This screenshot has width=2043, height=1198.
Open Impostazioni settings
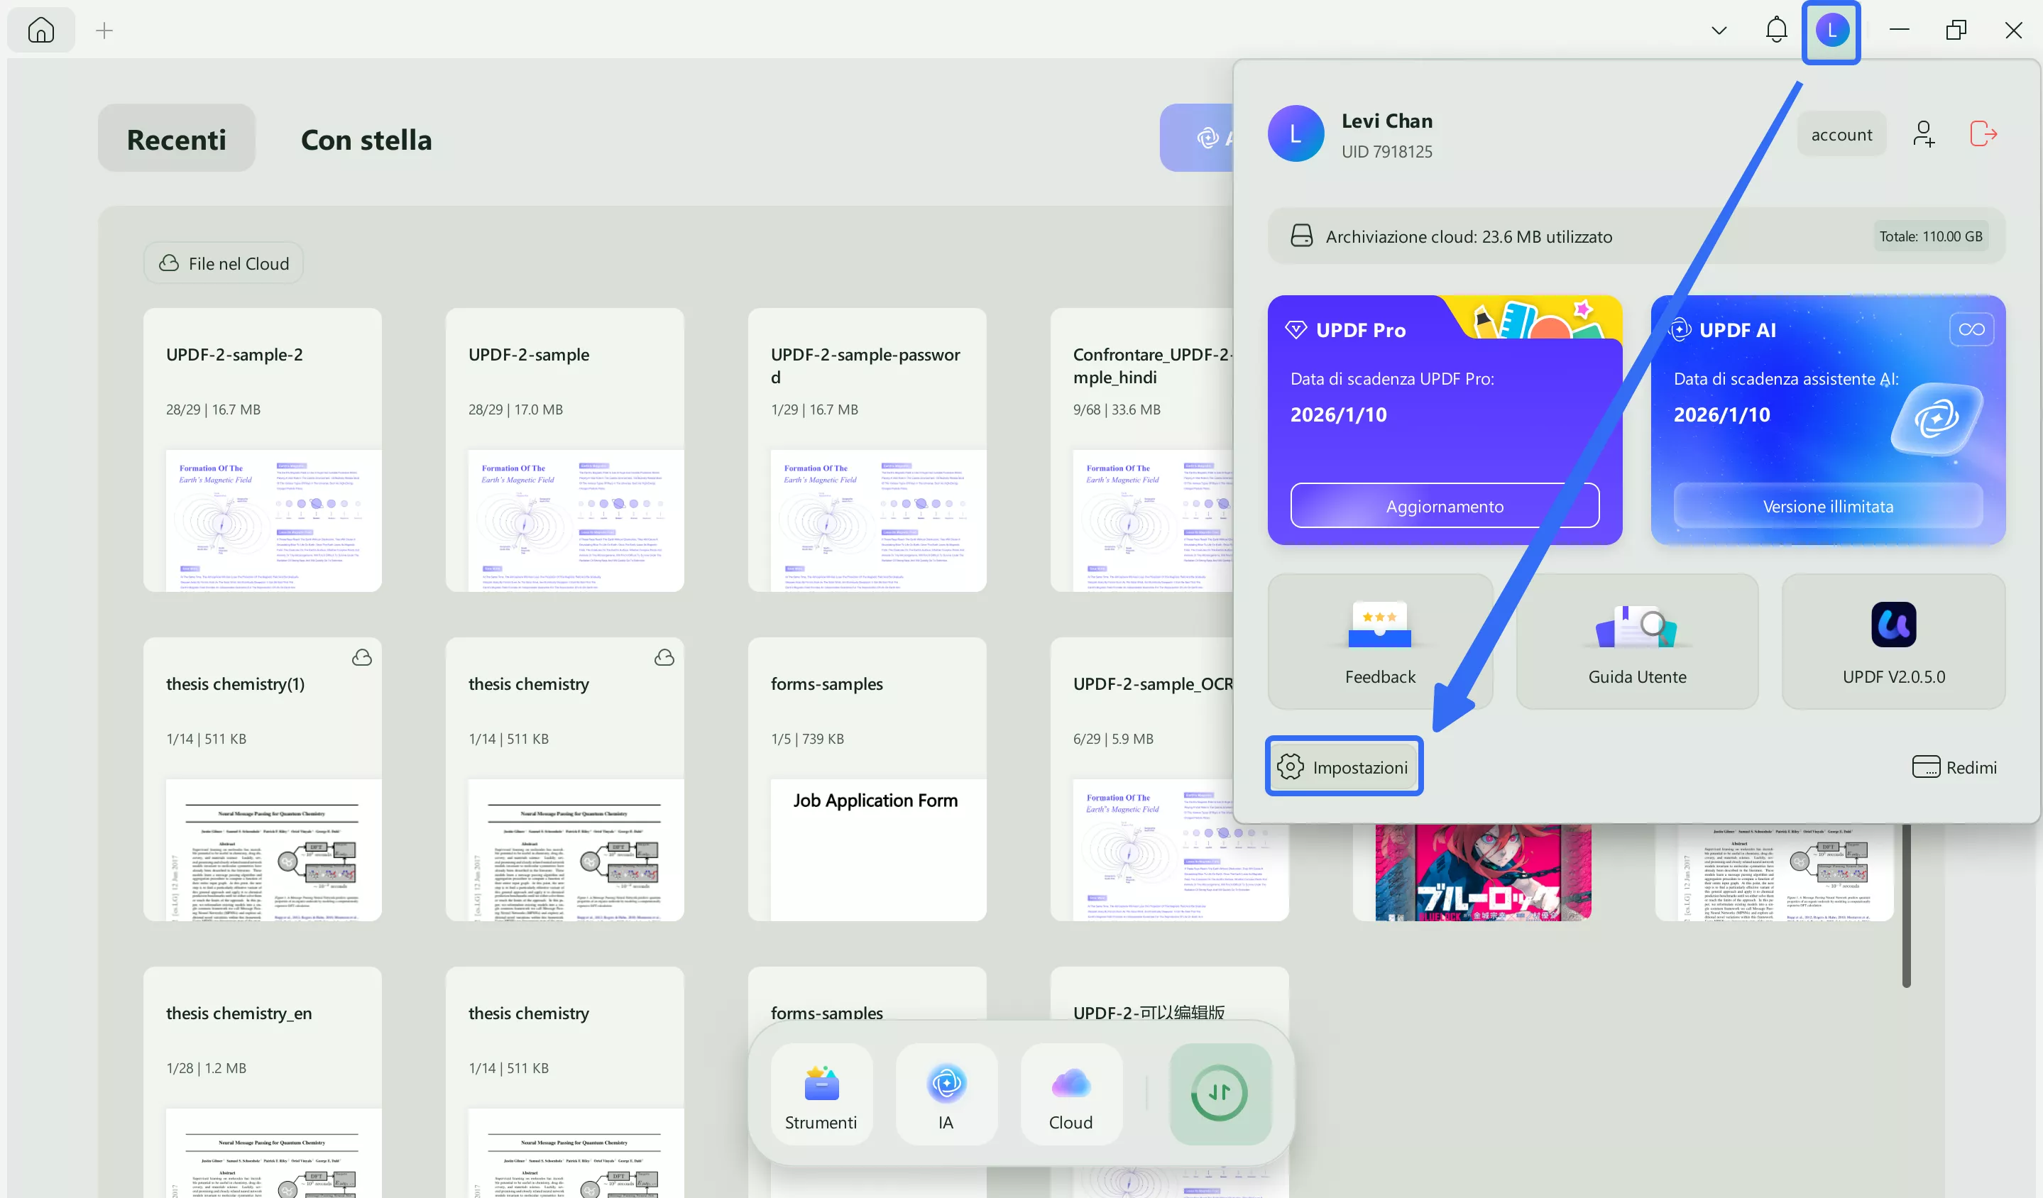click(1343, 766)
